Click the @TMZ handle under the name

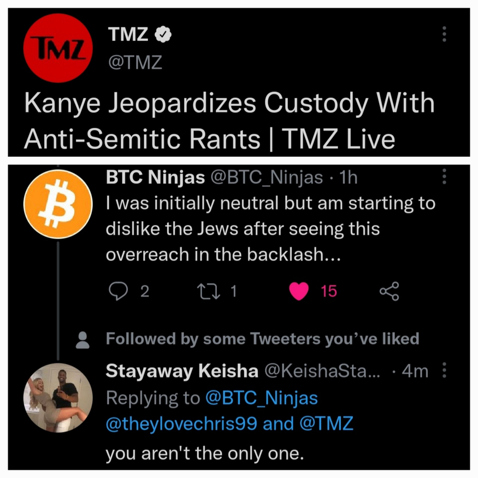[x=135, y=62]
